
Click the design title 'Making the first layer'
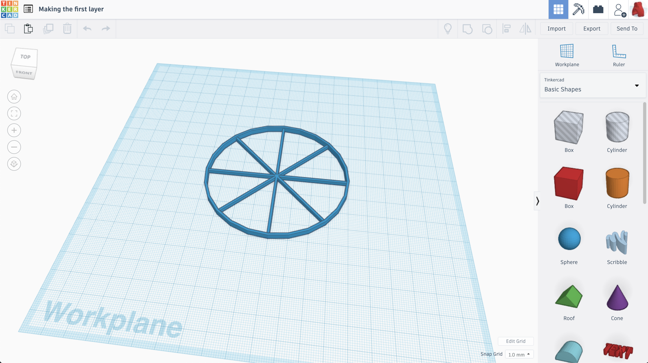pyautogui.click(x=71, y=9)
